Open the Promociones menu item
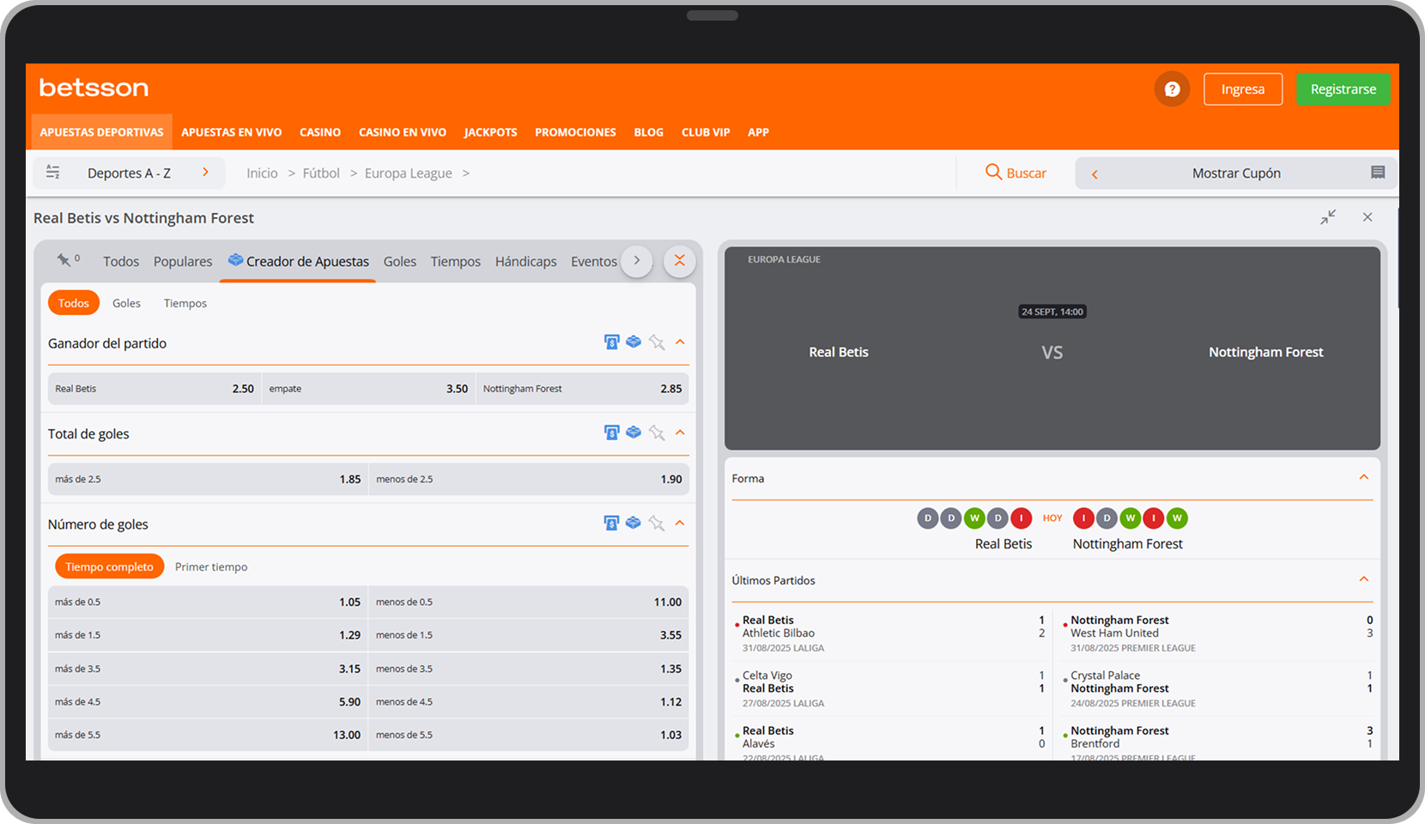Image resolution: width=1425 pixels, height=824 pixels. [575, 132]
